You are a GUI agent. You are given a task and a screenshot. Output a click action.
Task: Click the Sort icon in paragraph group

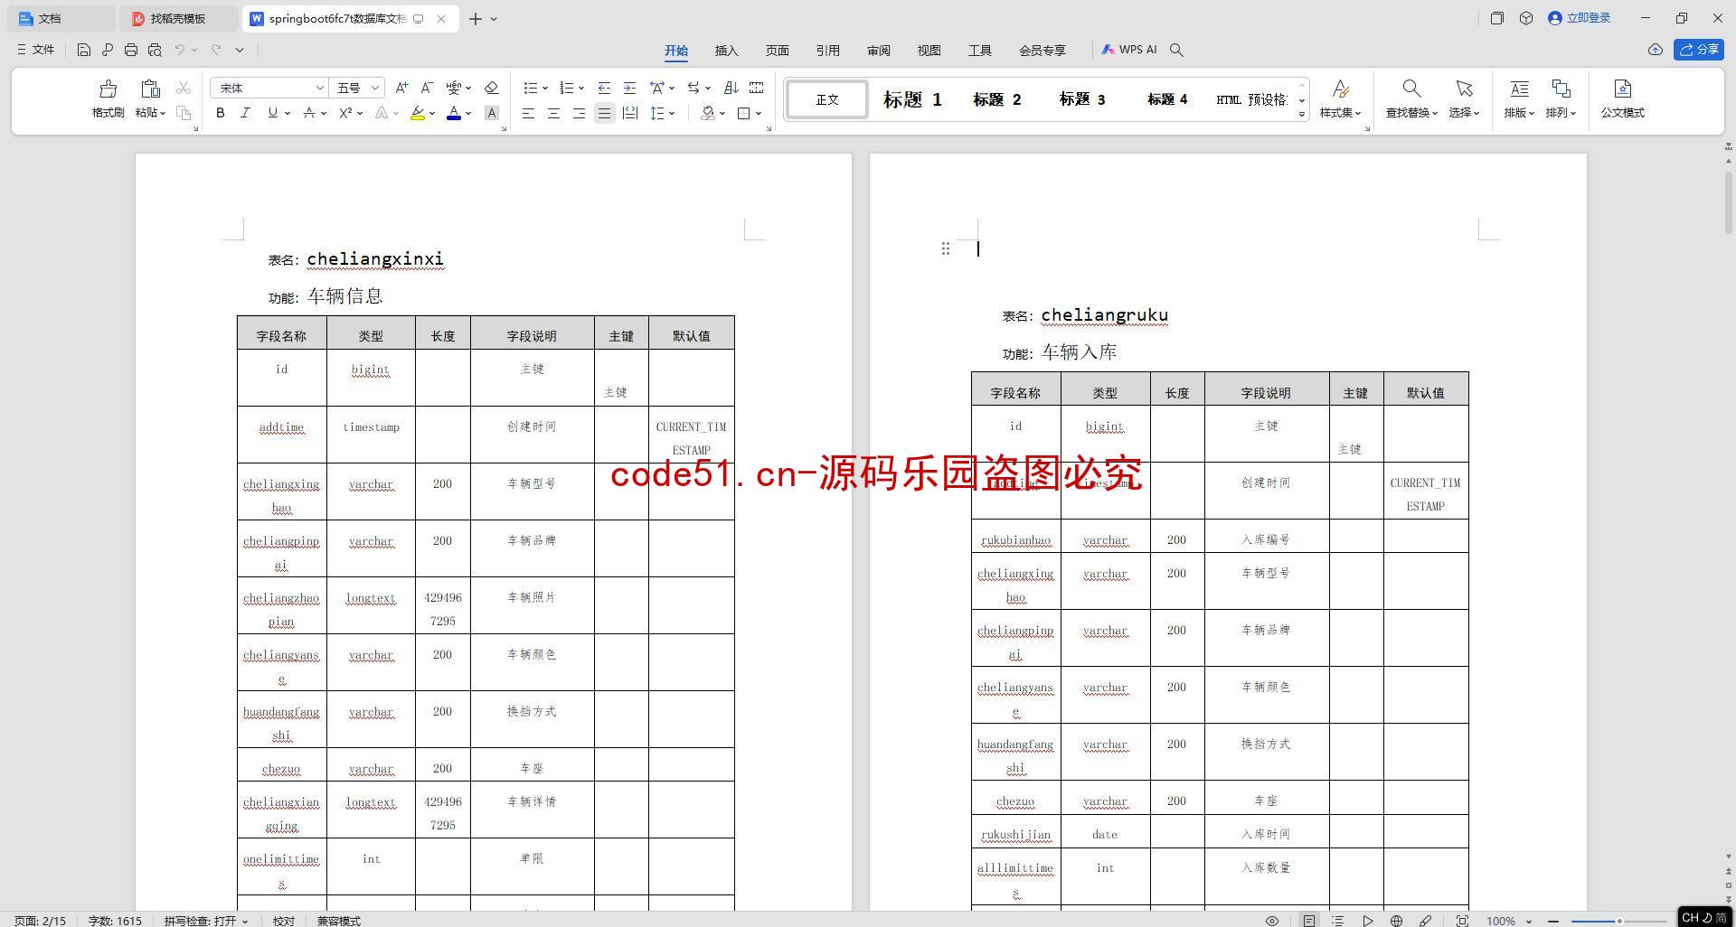(731, 88)
